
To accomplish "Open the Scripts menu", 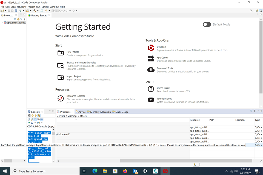I will [45, 7].
